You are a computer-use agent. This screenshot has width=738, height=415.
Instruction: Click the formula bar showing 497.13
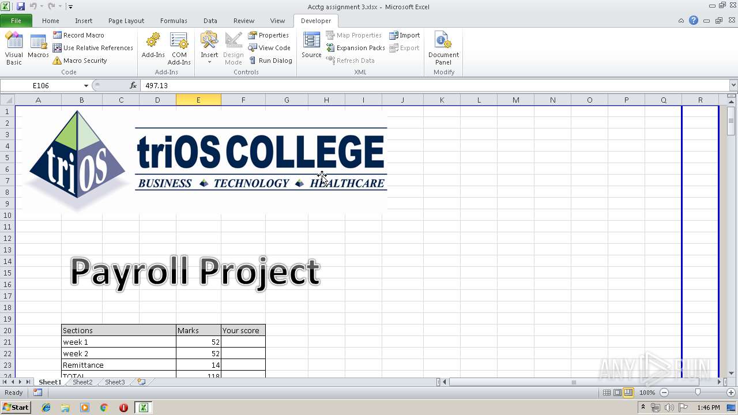point(435,85)
